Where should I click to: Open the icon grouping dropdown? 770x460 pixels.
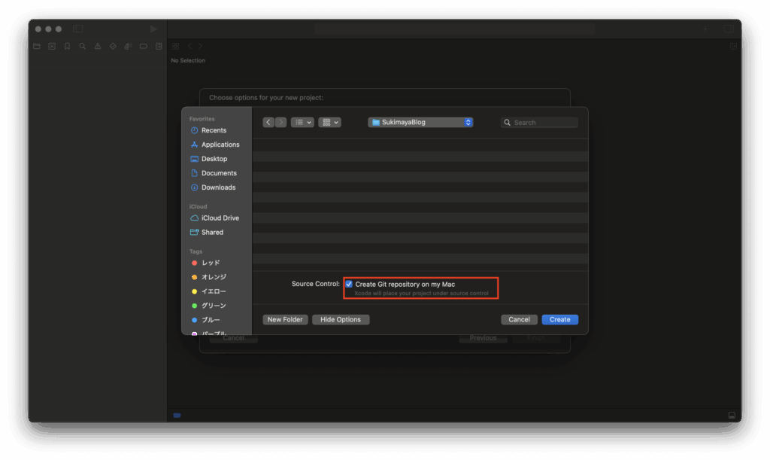click(x=329, y=123)
